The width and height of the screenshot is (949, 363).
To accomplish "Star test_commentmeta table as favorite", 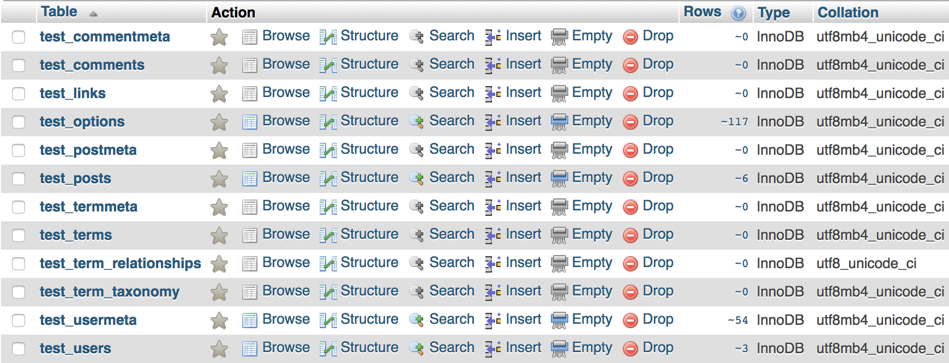I will [219, 37].
